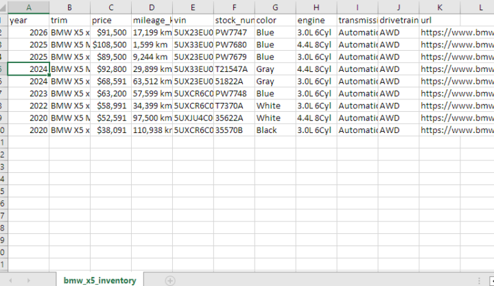Viewport: 494px width, 286px height.
Task: Select column I header
Action: [x=357, y=8]
